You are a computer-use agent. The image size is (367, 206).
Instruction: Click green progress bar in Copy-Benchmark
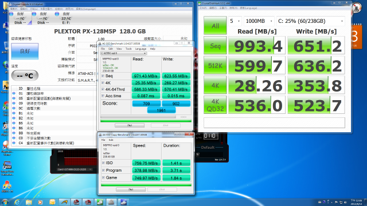coord(146,185)
